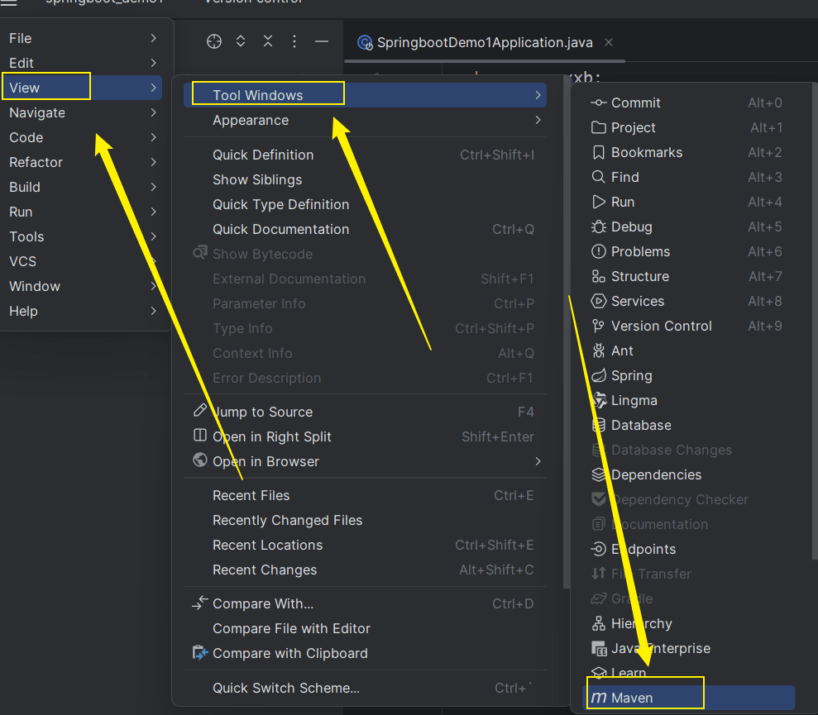Expand the Code menu
This screenshot has height=715, width=818.
[x=83, y=137]
